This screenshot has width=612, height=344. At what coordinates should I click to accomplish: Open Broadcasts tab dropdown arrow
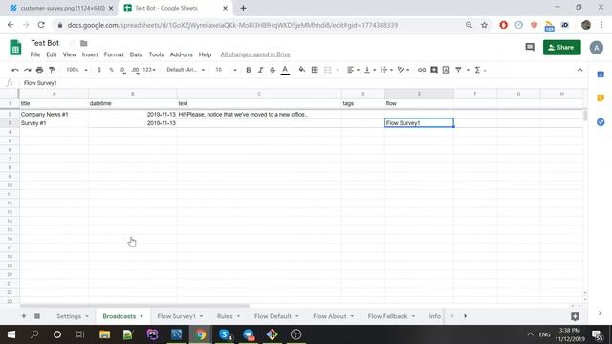tap(142, 316)
